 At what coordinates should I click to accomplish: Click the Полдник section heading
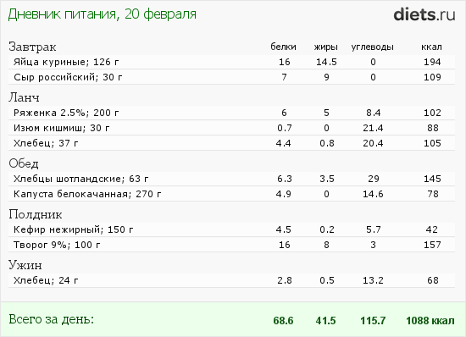[x=36, y=214]
